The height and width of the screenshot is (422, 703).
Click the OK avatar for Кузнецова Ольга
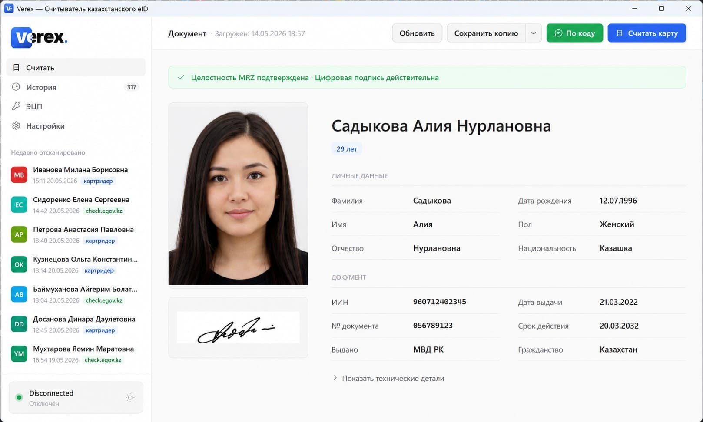[19, 264]
